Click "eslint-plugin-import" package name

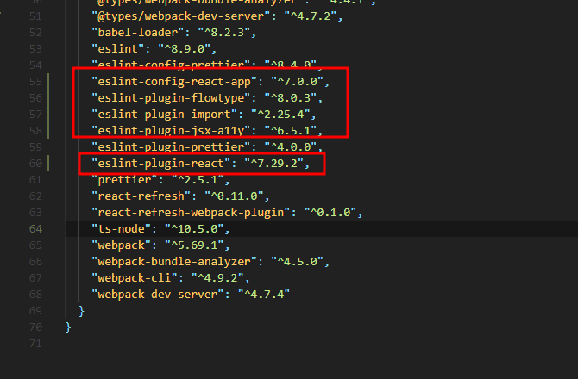[165, 115]
